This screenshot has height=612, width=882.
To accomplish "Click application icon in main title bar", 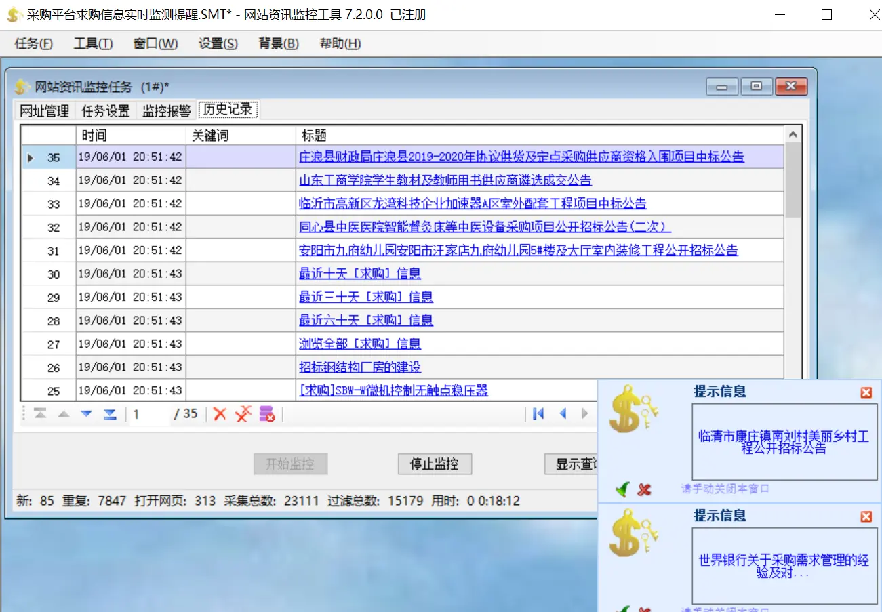I will tap(15, 15).
